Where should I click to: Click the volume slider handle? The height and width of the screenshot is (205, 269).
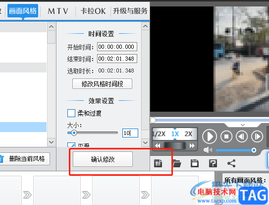point(254,150)
